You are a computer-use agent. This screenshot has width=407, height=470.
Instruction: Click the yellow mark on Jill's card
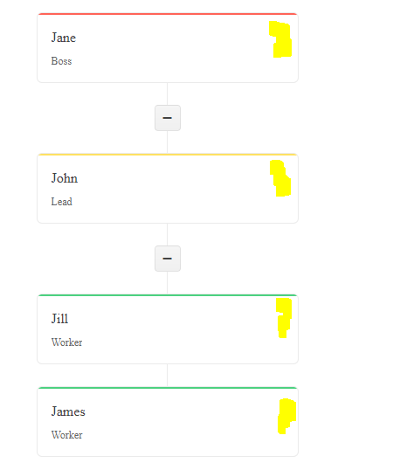tap(284, 318)
